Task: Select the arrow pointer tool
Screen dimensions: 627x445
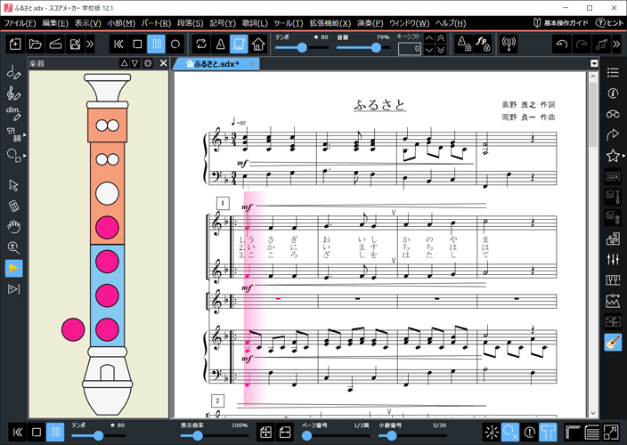Action: (13, 185)
